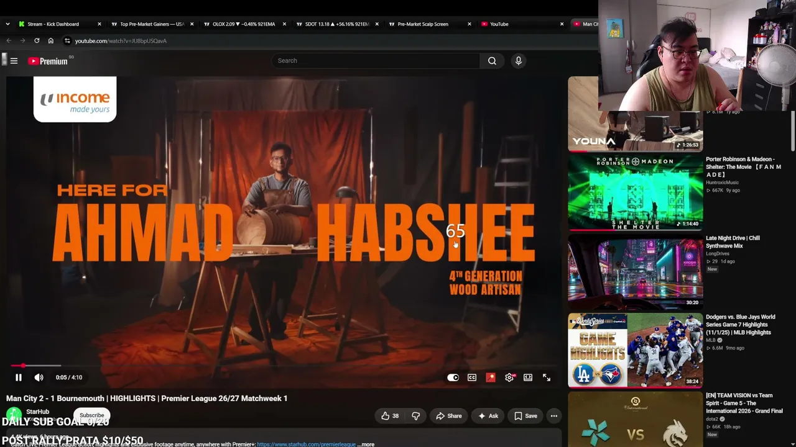Close the Stream - Kick Dashboard tab
The width and height of the screenshot is (796, 447).
[99, 24]
